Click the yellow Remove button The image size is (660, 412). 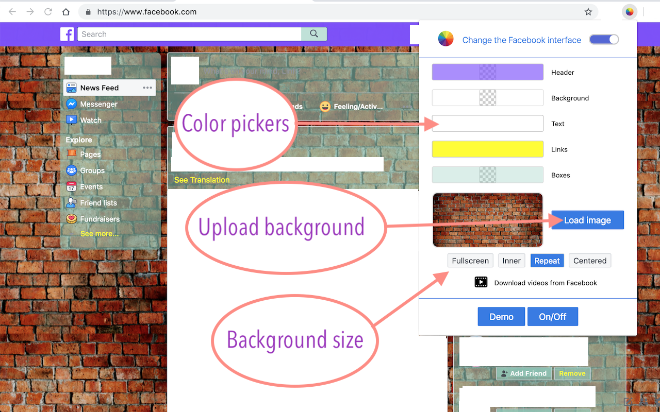coord(572,373)
